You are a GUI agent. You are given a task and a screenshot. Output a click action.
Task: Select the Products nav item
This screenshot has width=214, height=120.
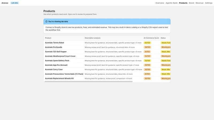pyautogui.click(x=183, y=3)
